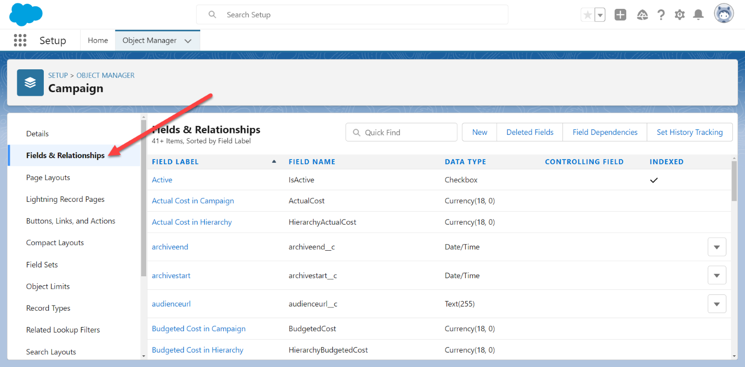Sort by the CONTROLLING FIELD column header
The image size is (745, 367).
point(584,162)
